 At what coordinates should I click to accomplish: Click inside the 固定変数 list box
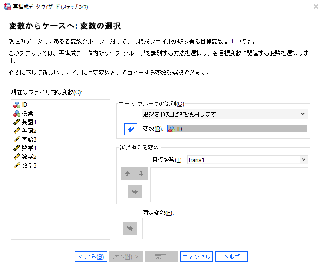[x=225, y=228]
